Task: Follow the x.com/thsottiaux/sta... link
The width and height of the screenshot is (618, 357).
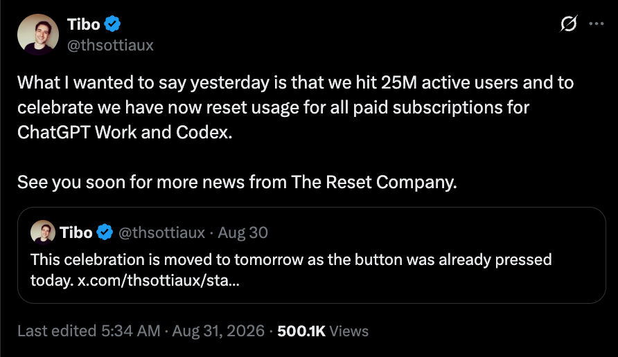Action: point(159,281)
